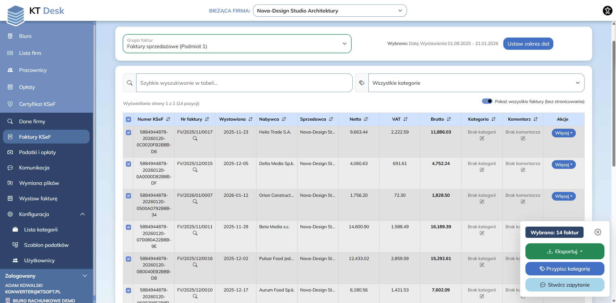Image resolution: width=616 pixels, height=303 pixels.
Task: Sort table by Brutto column arrows
Action: point(449,119)
